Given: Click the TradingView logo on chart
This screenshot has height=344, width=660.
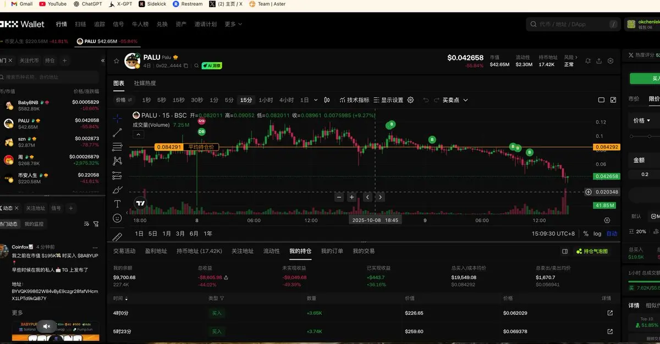Looking at the screenshot, I should [x=140, y=203].
